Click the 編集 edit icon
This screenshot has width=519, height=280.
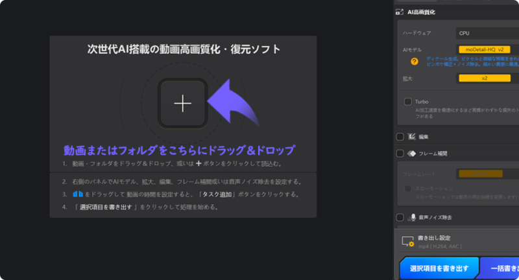pyautogui.click(x=411, y=137)
